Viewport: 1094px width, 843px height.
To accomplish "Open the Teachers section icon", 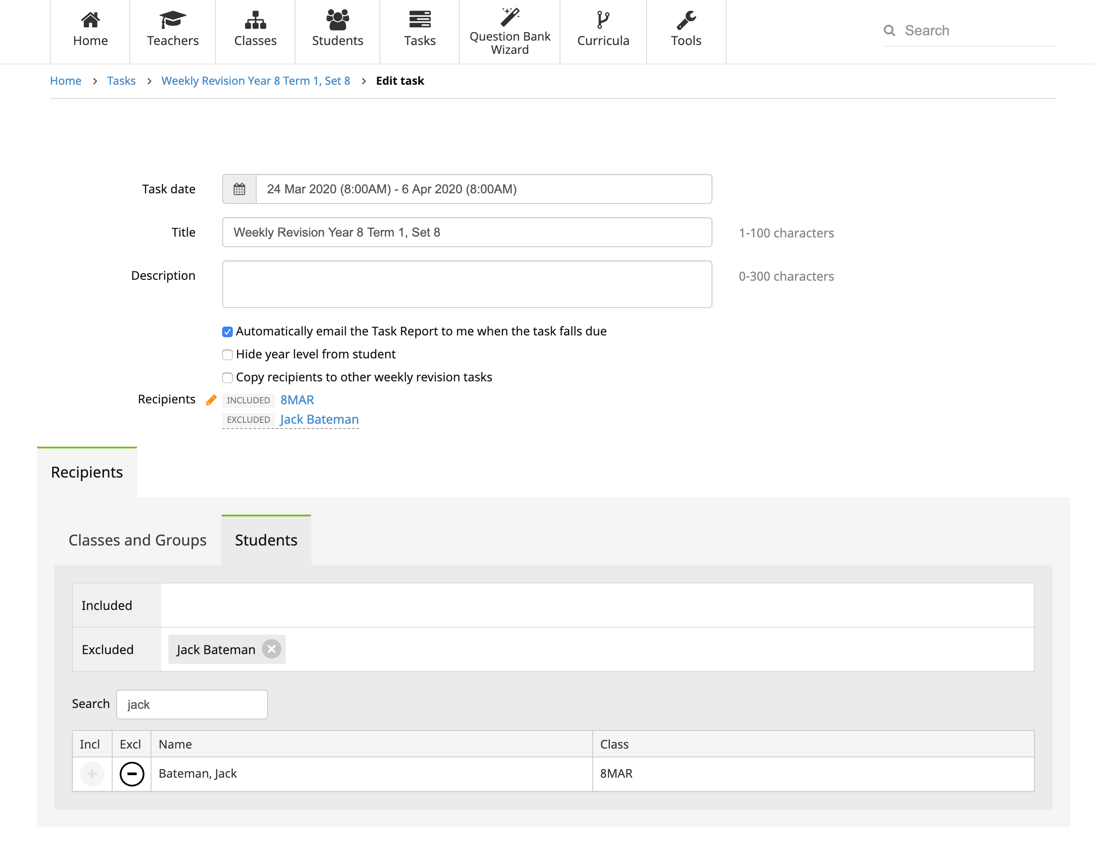I will (x=172, y=19).
